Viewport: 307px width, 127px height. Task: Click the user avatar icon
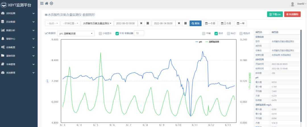point(293,4)
